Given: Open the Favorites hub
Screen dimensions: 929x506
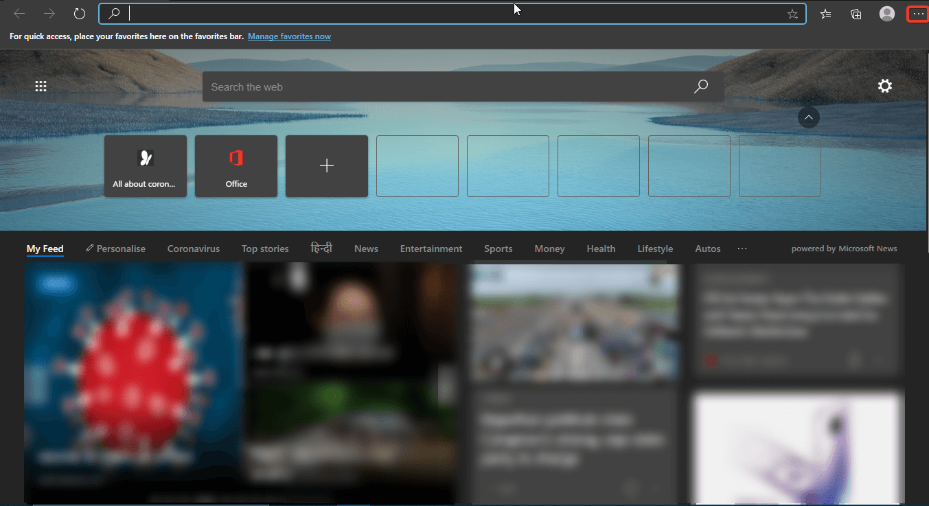Looking at the screenshot, I should coord(825,14).
